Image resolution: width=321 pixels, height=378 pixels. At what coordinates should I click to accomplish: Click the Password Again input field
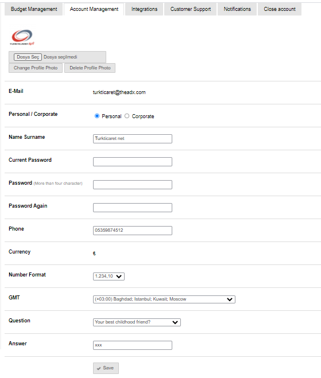click(133, 207)
